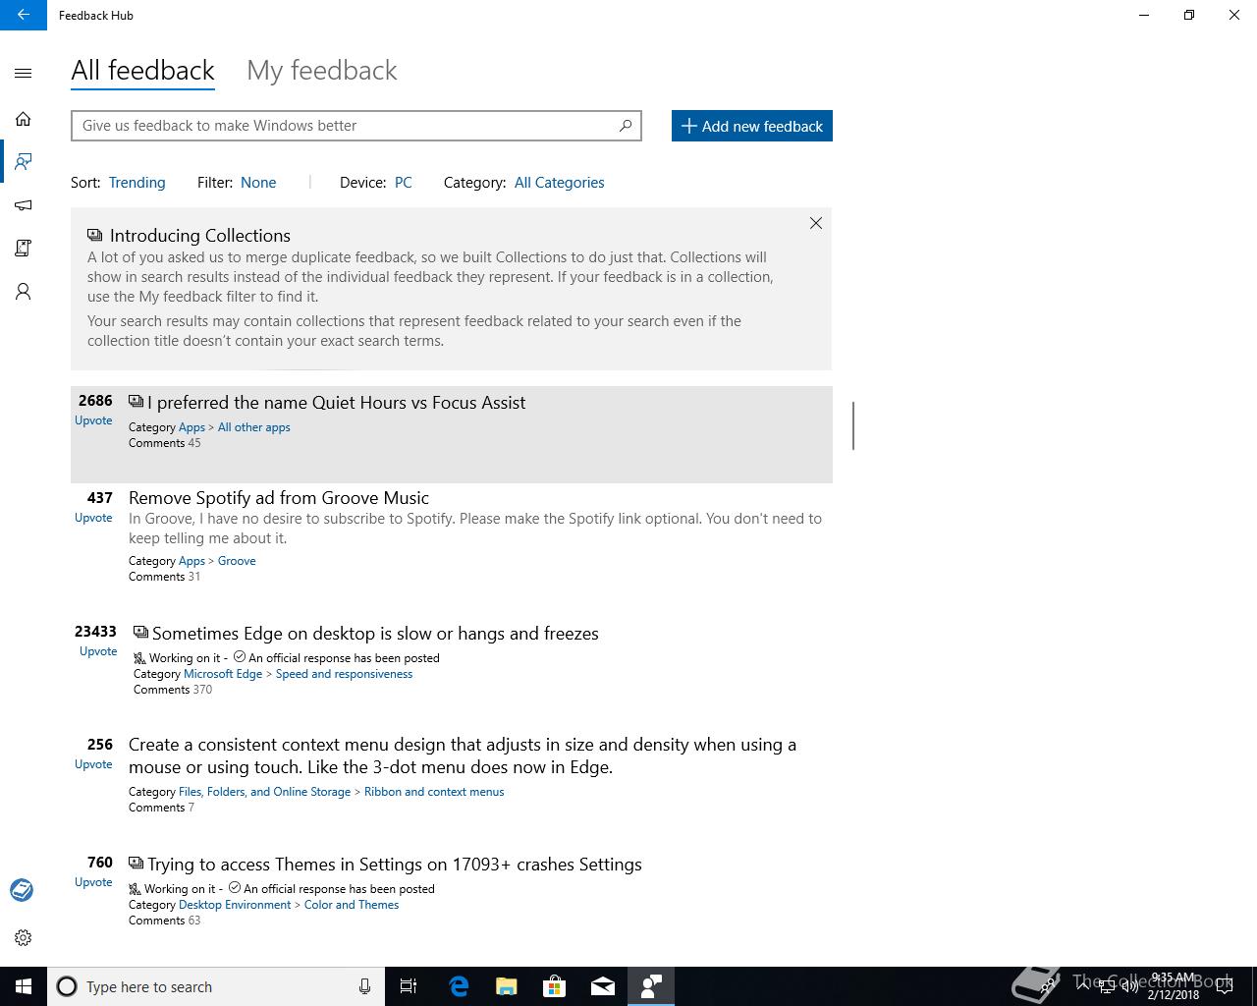Click the 'All other apps' category link
Viewport: 1257px width, 1006px height.
click(253, 427)
